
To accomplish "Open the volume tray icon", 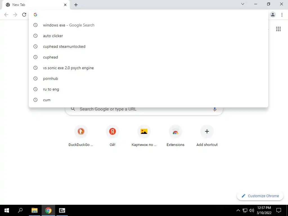I will [x=252, y=210].
